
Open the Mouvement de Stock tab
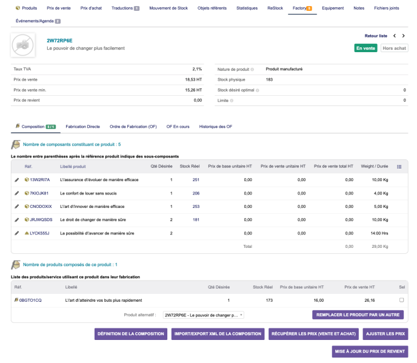click(x=168, y=8)
